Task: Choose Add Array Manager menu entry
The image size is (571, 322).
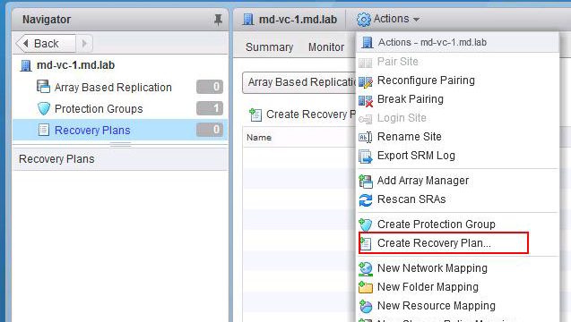Action: point(423,181)
